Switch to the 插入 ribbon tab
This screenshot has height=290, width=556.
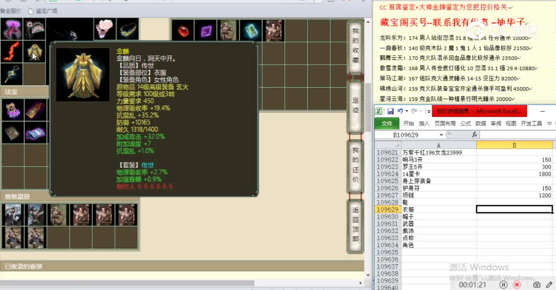424,124
